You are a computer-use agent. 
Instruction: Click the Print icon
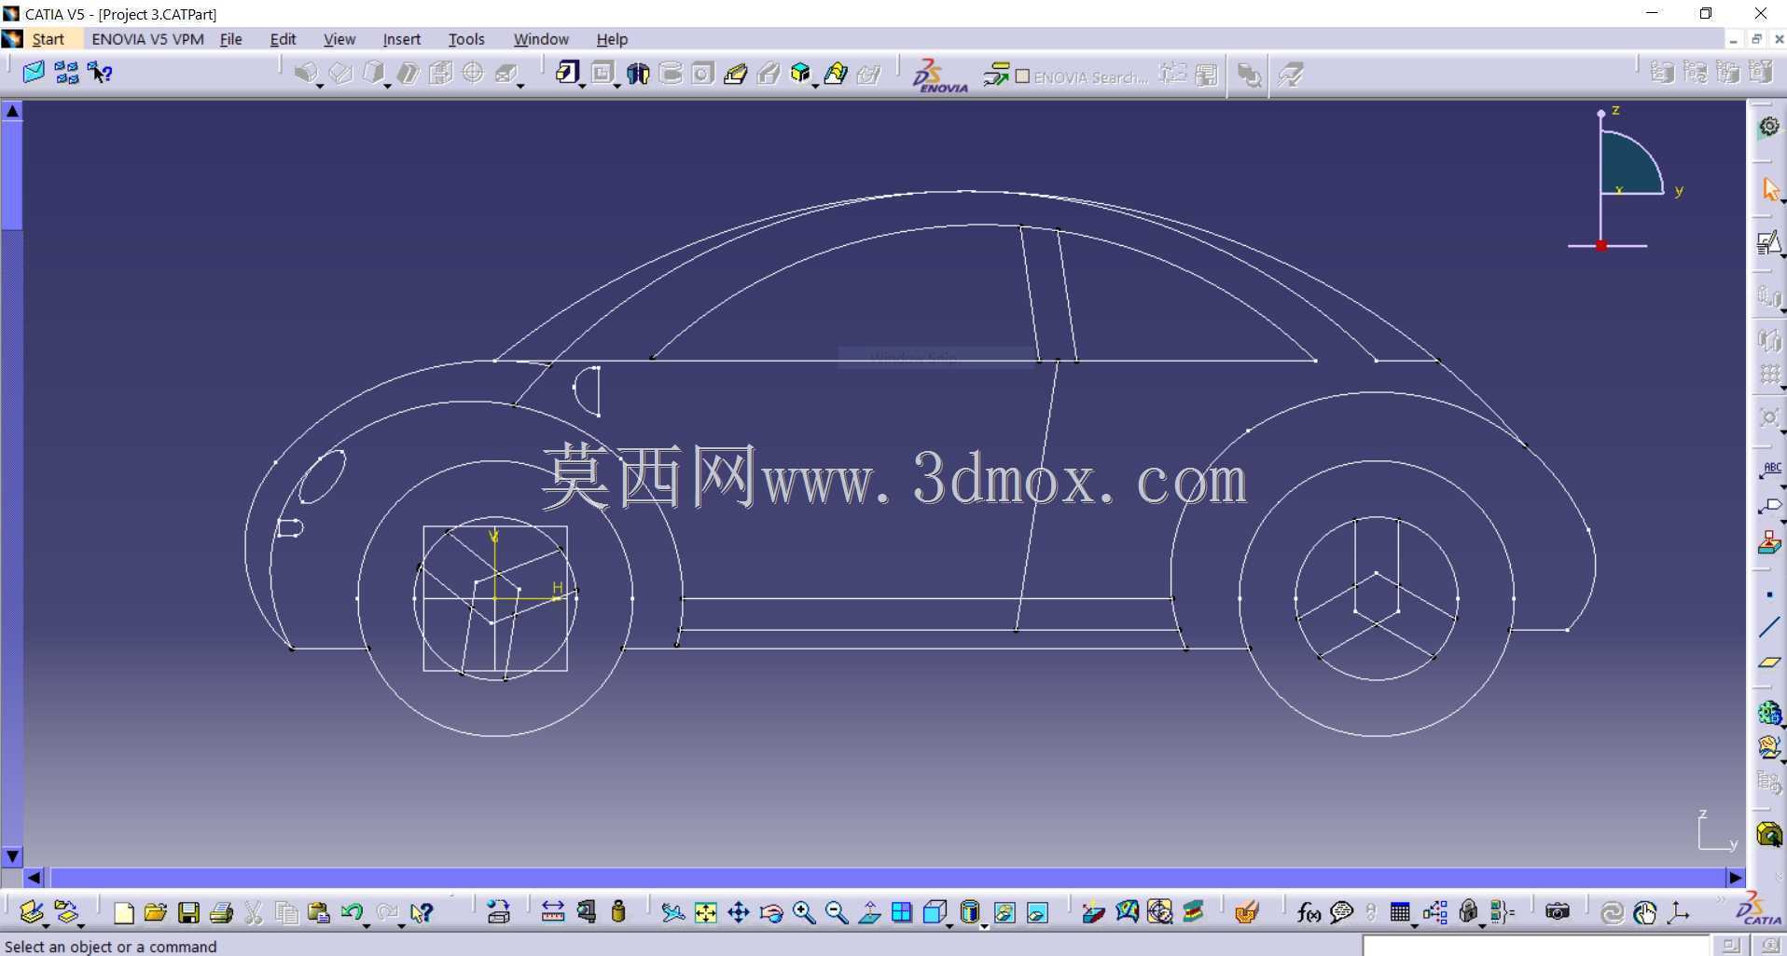click(221, 913)
